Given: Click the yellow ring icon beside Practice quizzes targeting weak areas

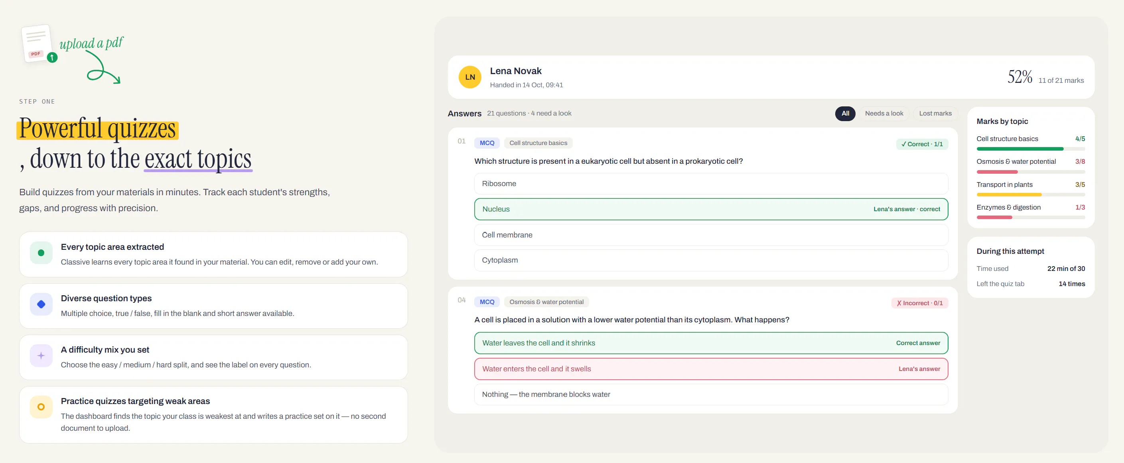Looking at the screenshot, I should coord(41,407).
